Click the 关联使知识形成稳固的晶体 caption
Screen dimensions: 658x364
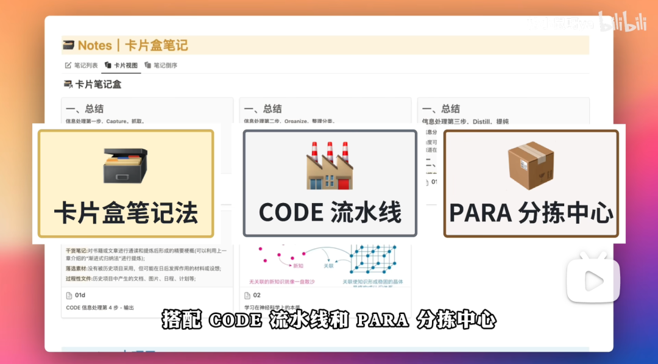point(373,282)
